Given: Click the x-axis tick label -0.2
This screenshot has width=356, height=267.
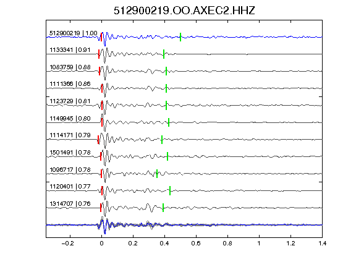Looking at the screenshot, I should point(67,244).
